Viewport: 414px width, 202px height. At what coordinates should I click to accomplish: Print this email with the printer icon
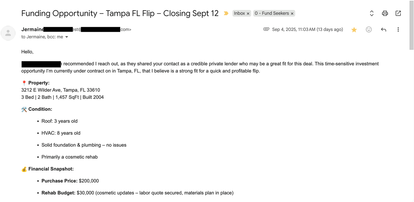pos(385,13)
